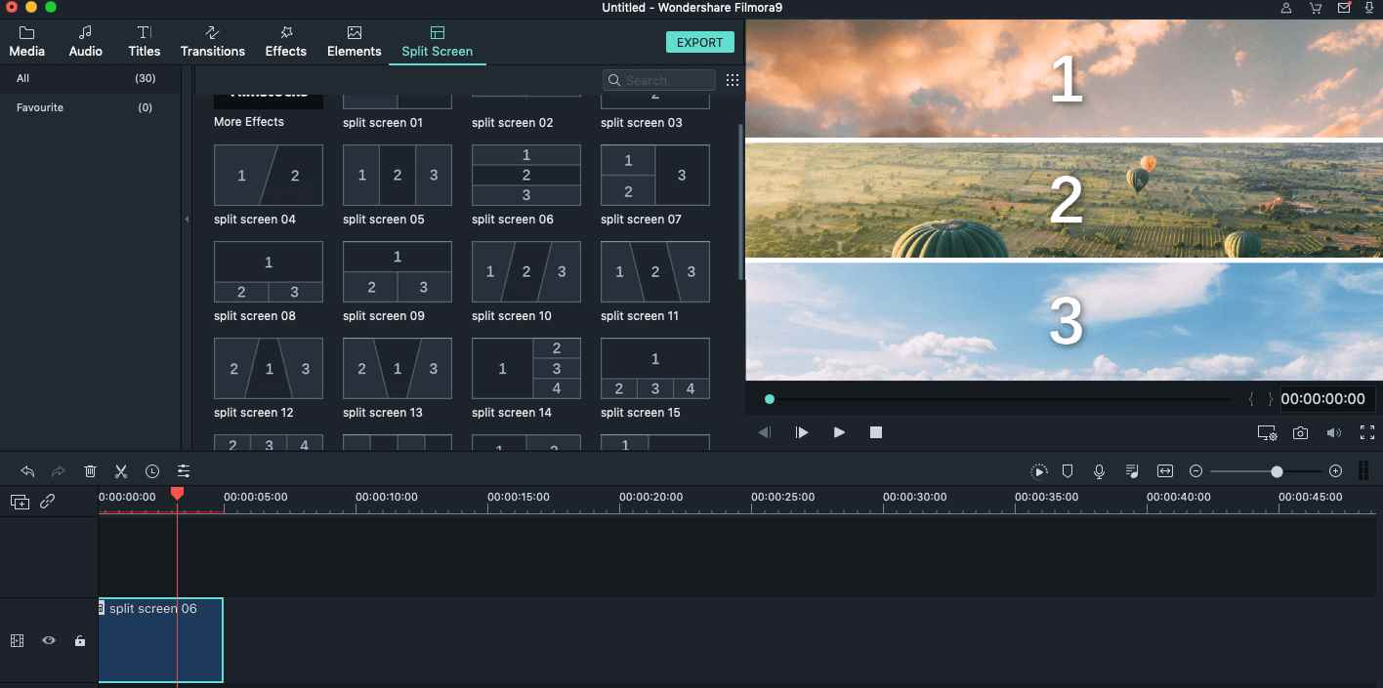
Task: Expand the thumbnail size grid menu near Search
Action: coord(733,80)
